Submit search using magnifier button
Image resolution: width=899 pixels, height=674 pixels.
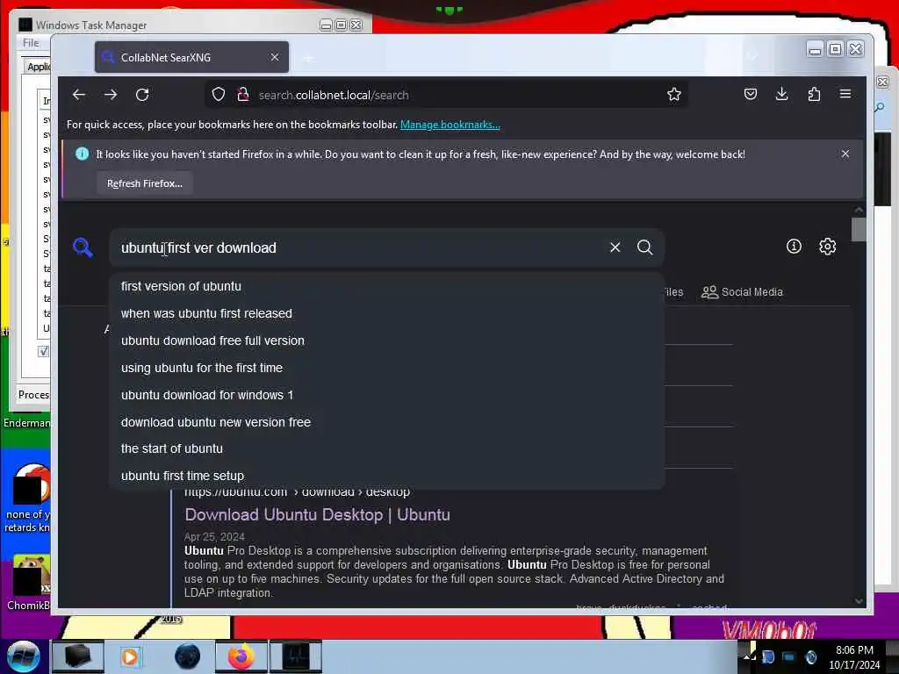[x=645, y=247]
